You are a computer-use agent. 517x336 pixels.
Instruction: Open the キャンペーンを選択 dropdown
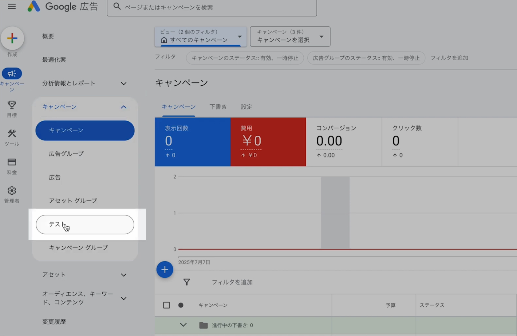point(290,36)
